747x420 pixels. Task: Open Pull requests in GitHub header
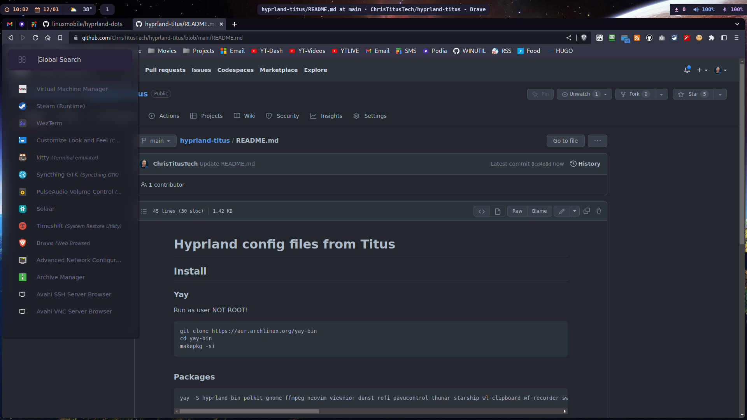click(165, 70)
